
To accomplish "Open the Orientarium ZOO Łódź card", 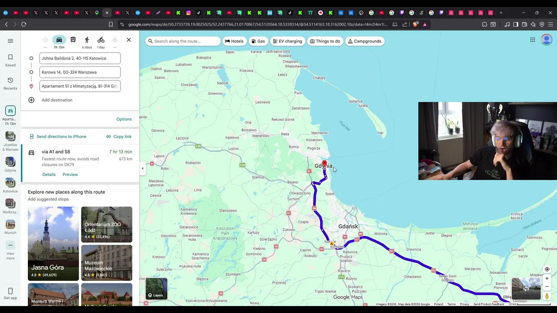I will point(107,224).
